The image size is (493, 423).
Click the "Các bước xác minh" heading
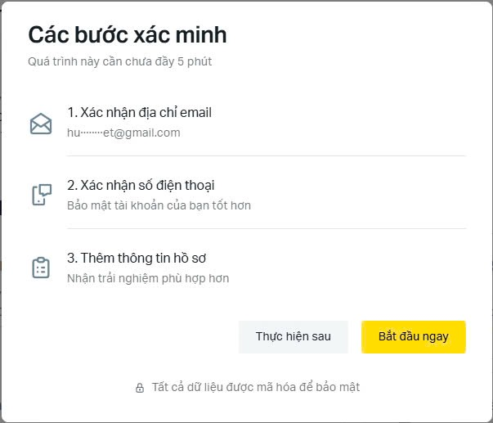coord(128,35)
